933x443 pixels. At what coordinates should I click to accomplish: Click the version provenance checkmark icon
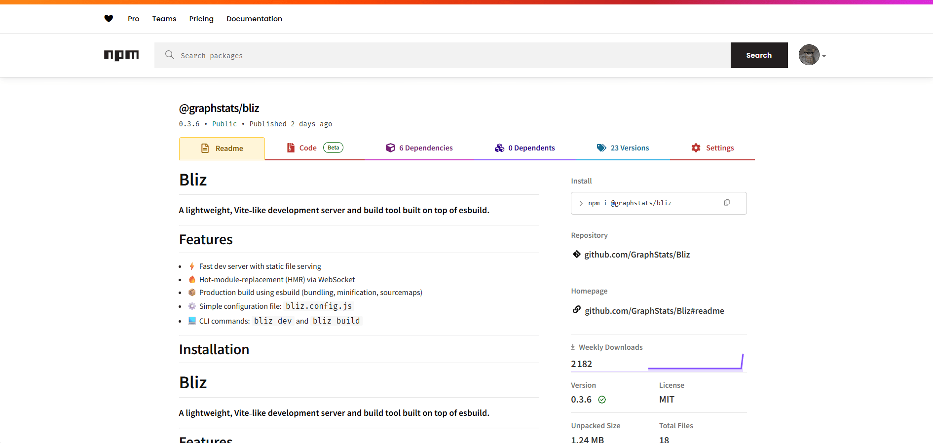tap(602, 400)
